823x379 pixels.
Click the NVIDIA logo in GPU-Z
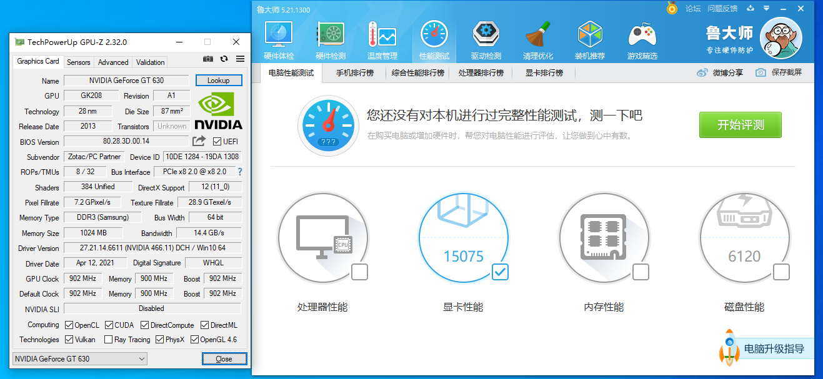coord(219,111)
